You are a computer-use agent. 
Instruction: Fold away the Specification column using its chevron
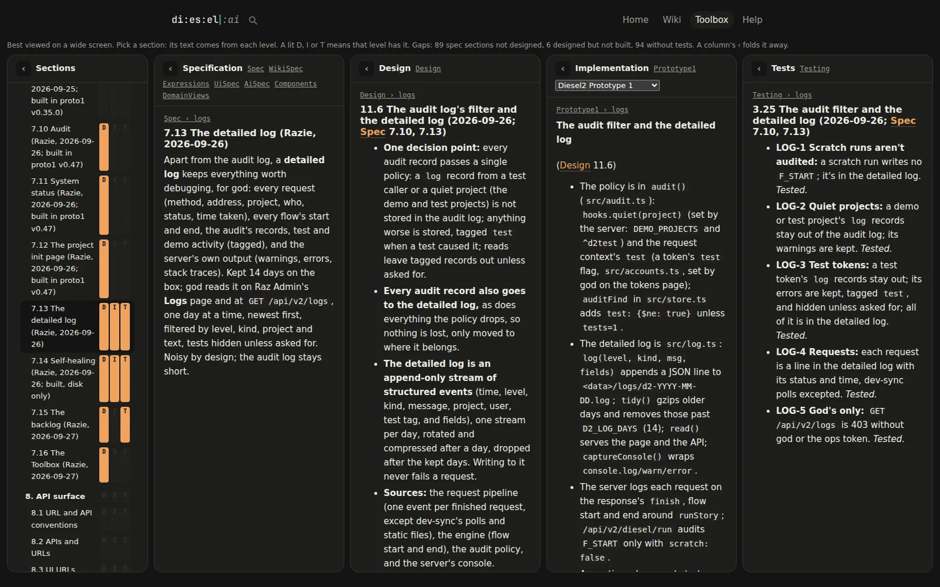(x=170, y=69)
